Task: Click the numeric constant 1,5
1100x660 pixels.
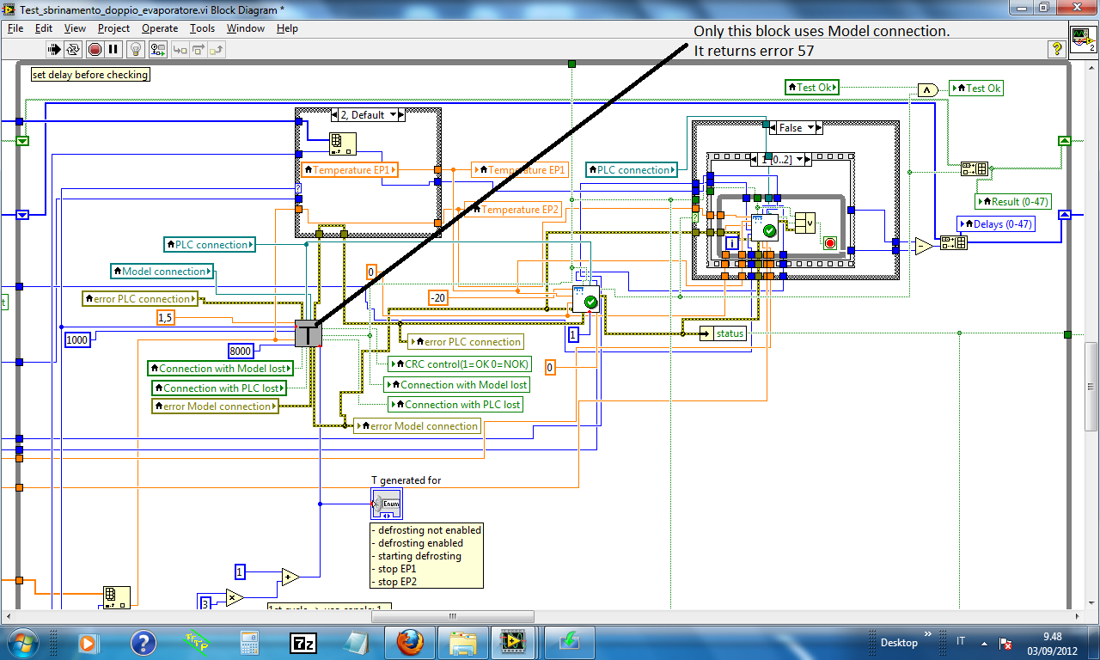Action: point(167,318)
